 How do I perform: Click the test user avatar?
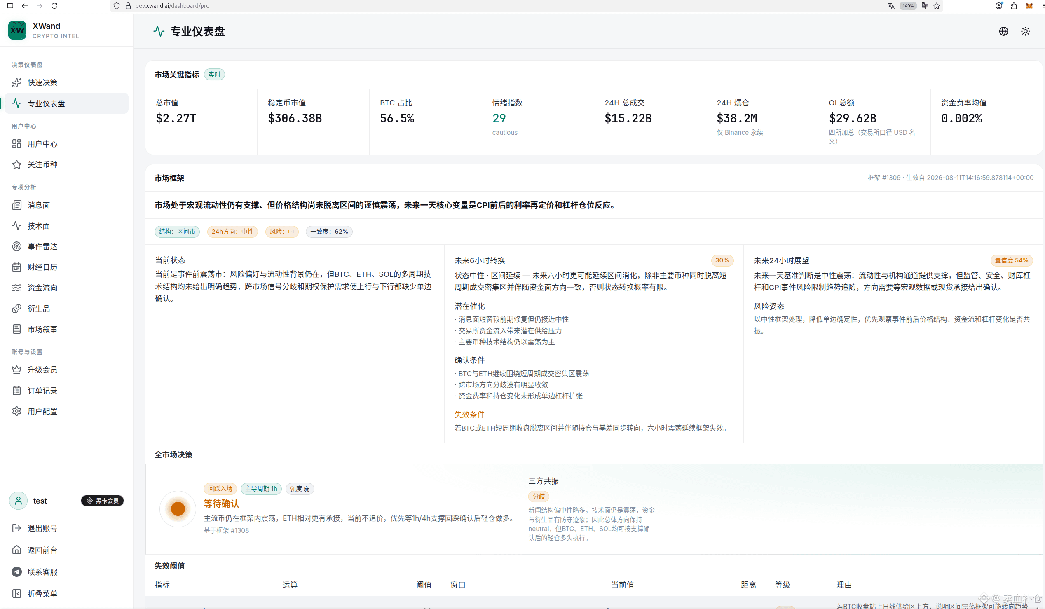[x=18, y=501]
